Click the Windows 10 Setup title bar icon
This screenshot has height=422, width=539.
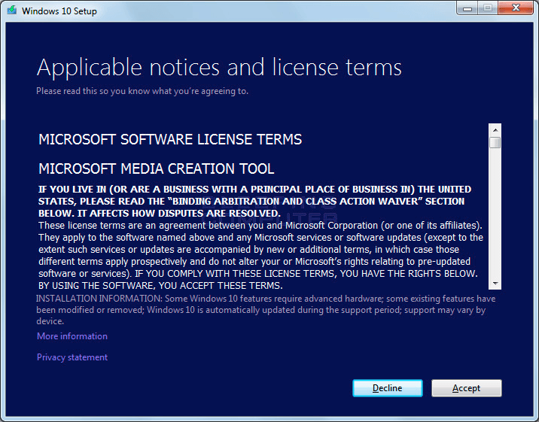(12, 11)
